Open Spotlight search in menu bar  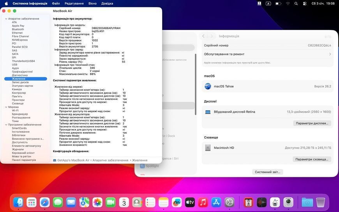[x=296, y=4]
